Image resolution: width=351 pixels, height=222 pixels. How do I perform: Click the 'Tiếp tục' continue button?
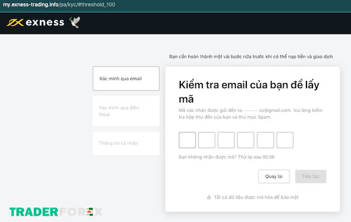[311, 177]
